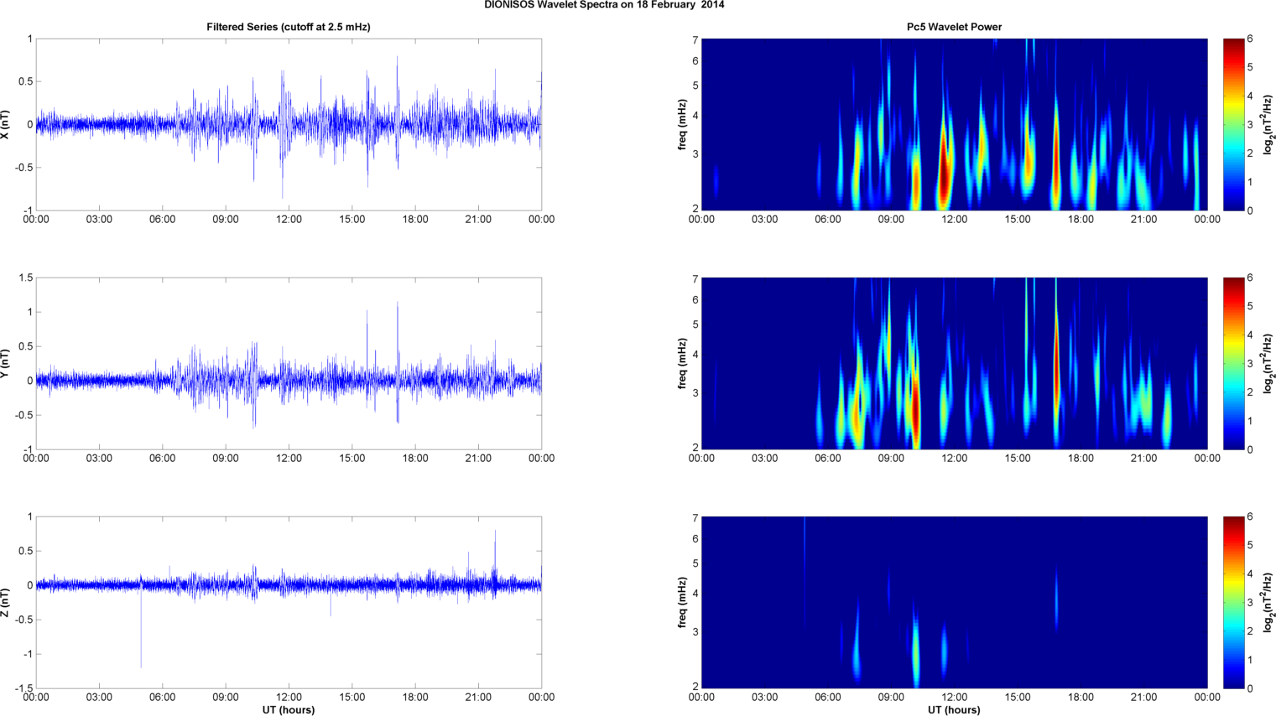Viewport: 1276px width, 716px height.
Task: Click the colorbar beside the Y-component spectrogram
Action: tap(1233, 364)
